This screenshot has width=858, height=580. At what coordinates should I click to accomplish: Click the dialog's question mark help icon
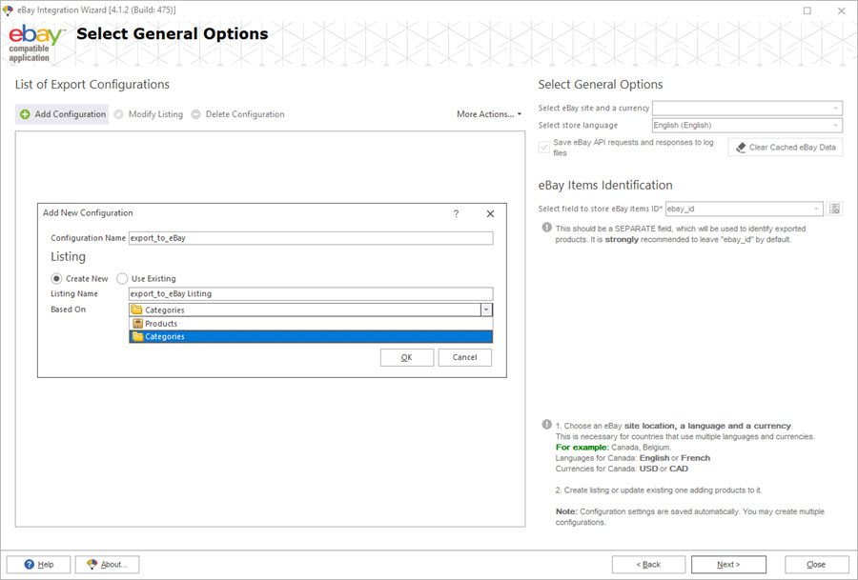point(456,213)
